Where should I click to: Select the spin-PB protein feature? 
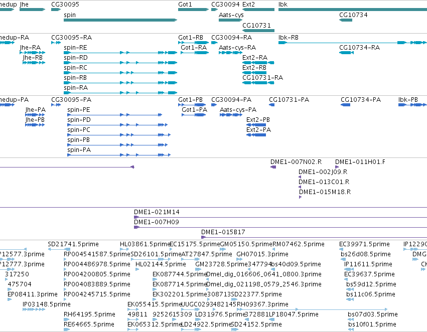(x=117, y=145)
